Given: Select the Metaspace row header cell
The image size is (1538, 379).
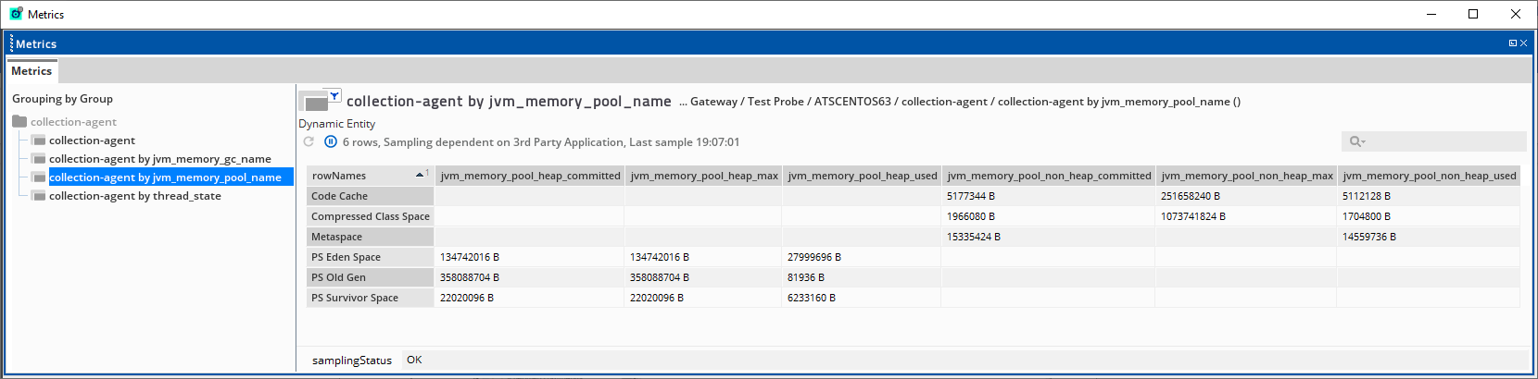Looking at the screenshot, I should point(336,237).
